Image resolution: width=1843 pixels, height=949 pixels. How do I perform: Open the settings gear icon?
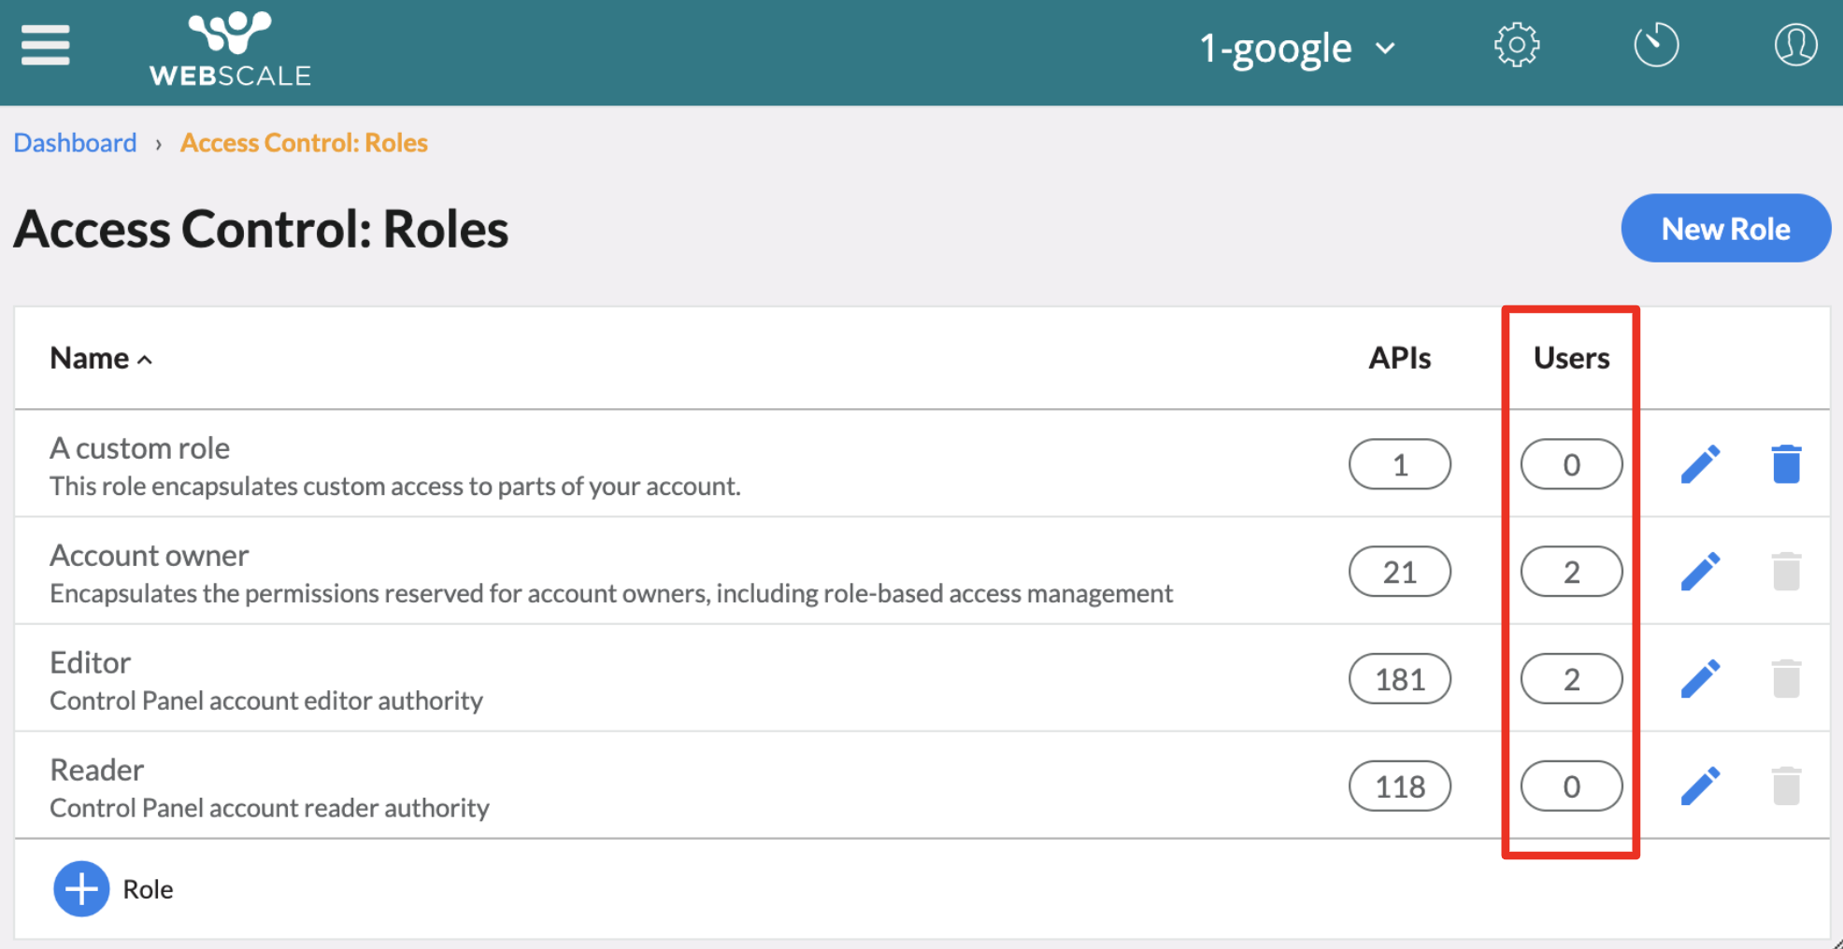1516,46
